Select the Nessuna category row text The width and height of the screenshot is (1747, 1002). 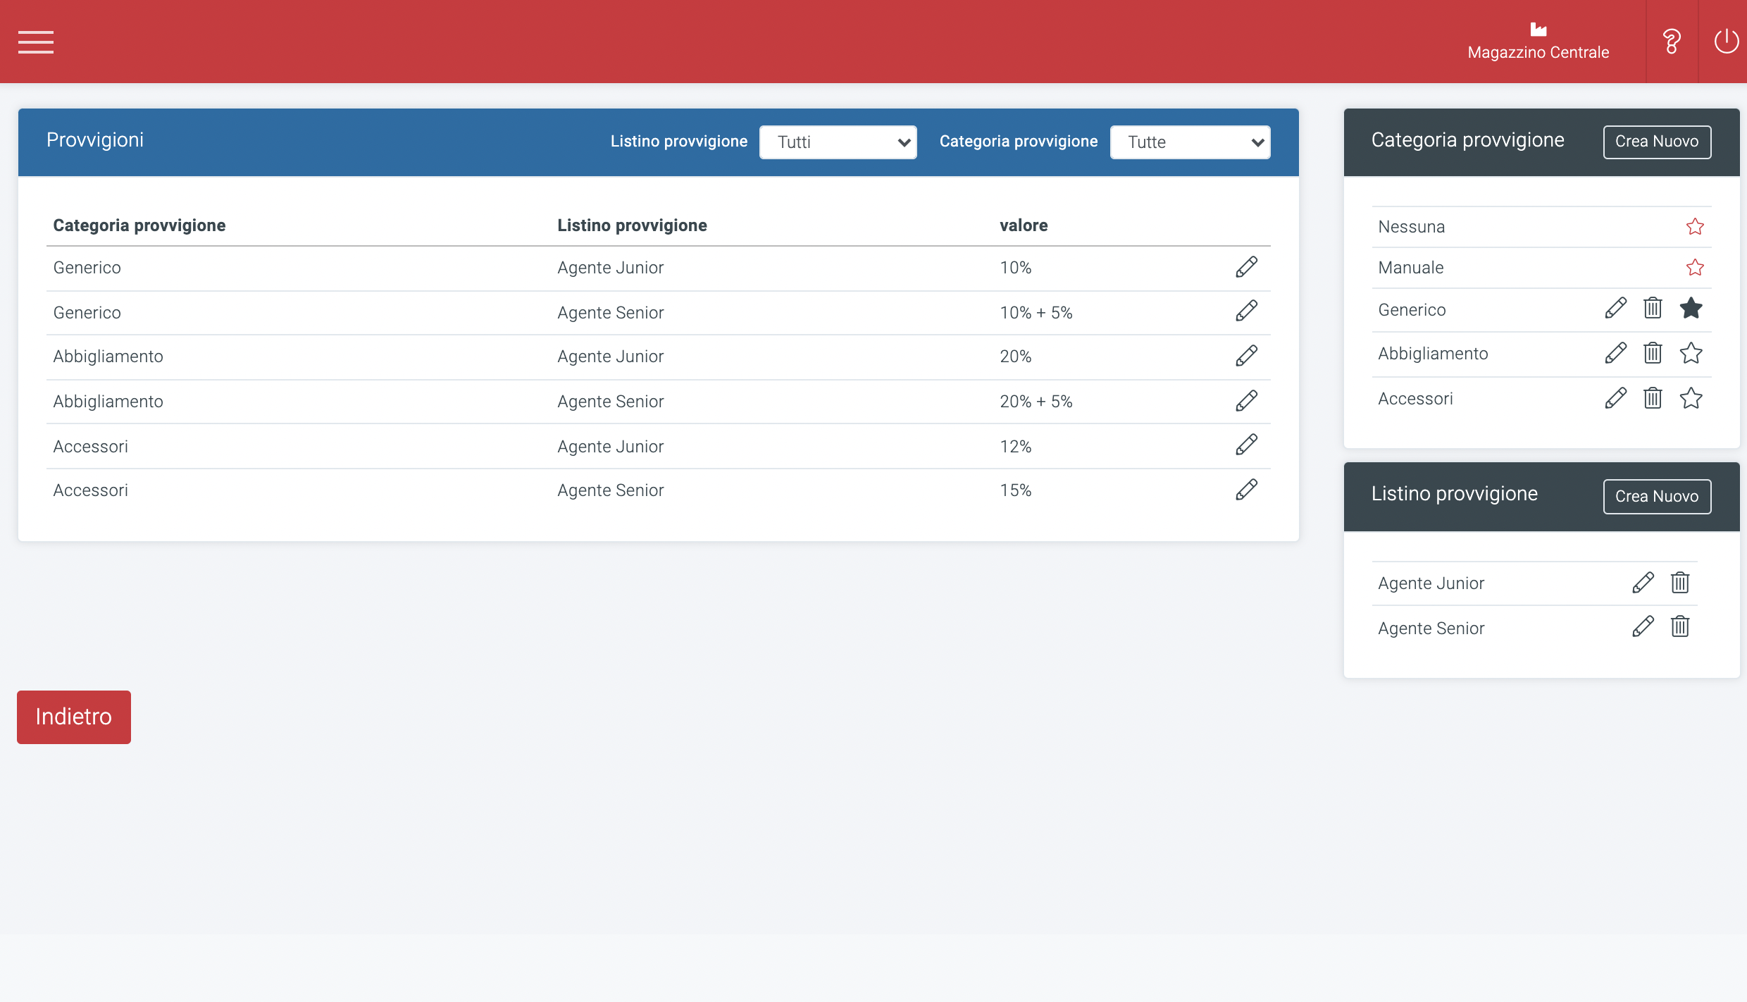[x=1411, y=227]
